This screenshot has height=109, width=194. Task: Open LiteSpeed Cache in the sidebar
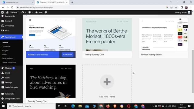[x=12, y=99]
